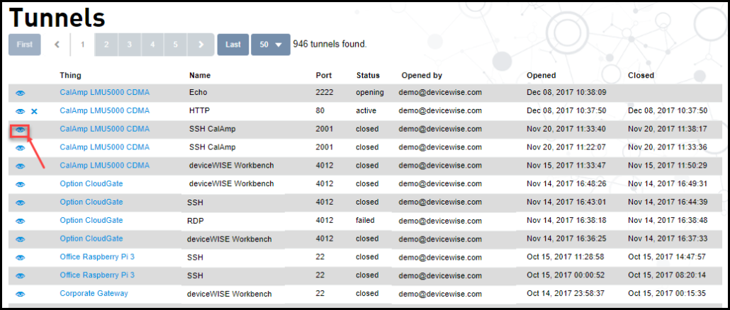Switch to page 5
This screenshot has height=310, width=730.
[x=176, y=45]
